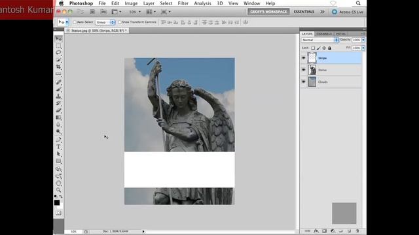Add a layer mask
Image resolution: width=419 pixels, height=235 pixels.
(x=324, y=231)
